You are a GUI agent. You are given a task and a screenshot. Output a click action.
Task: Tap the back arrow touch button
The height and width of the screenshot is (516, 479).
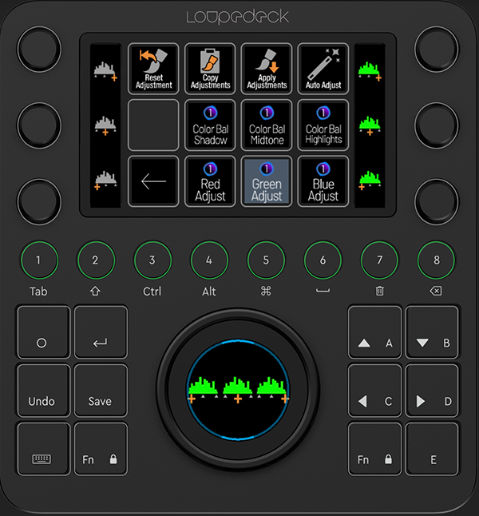click(x=153, y=181)
